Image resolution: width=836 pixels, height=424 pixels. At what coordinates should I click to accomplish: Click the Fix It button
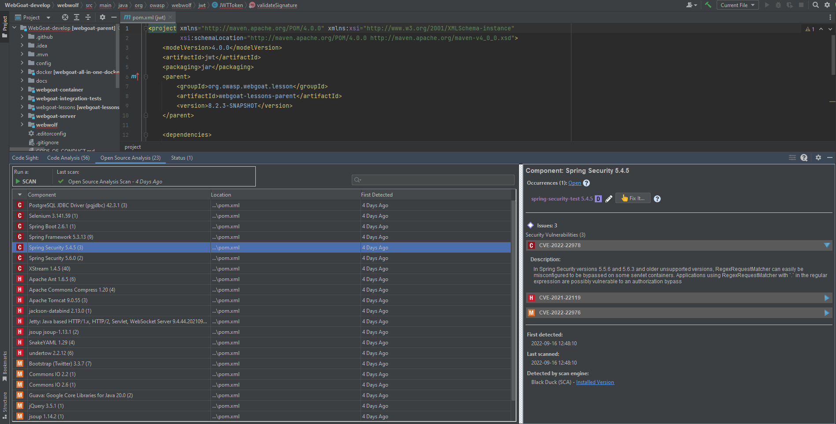(x=633, y=198)
